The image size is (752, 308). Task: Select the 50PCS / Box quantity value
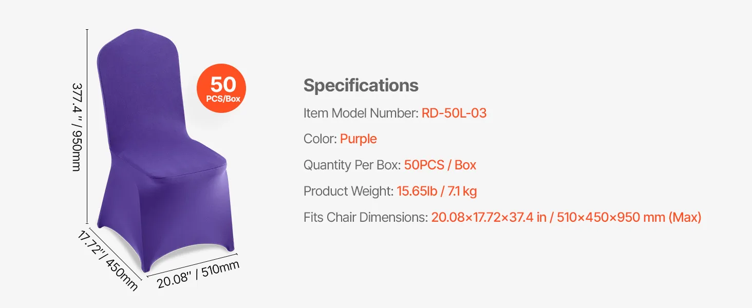pos(440,165)
